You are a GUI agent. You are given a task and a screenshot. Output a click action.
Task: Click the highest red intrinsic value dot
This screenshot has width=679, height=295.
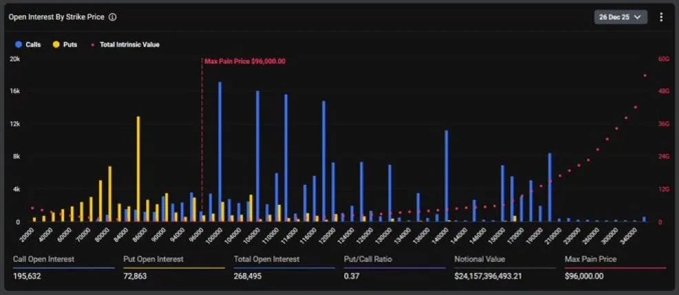point(645,76)
